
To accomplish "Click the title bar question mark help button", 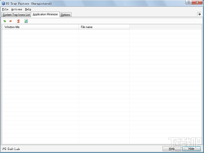I will pyautogui.click(x=189, y=2).
